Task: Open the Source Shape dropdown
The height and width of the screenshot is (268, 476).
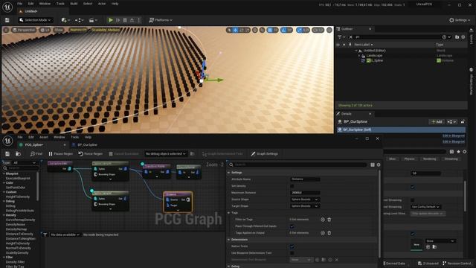Action: [305, 200]
